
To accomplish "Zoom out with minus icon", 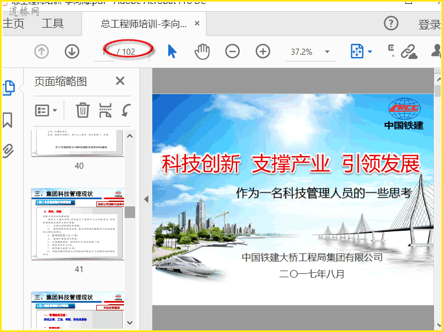I will pos(233,51).
